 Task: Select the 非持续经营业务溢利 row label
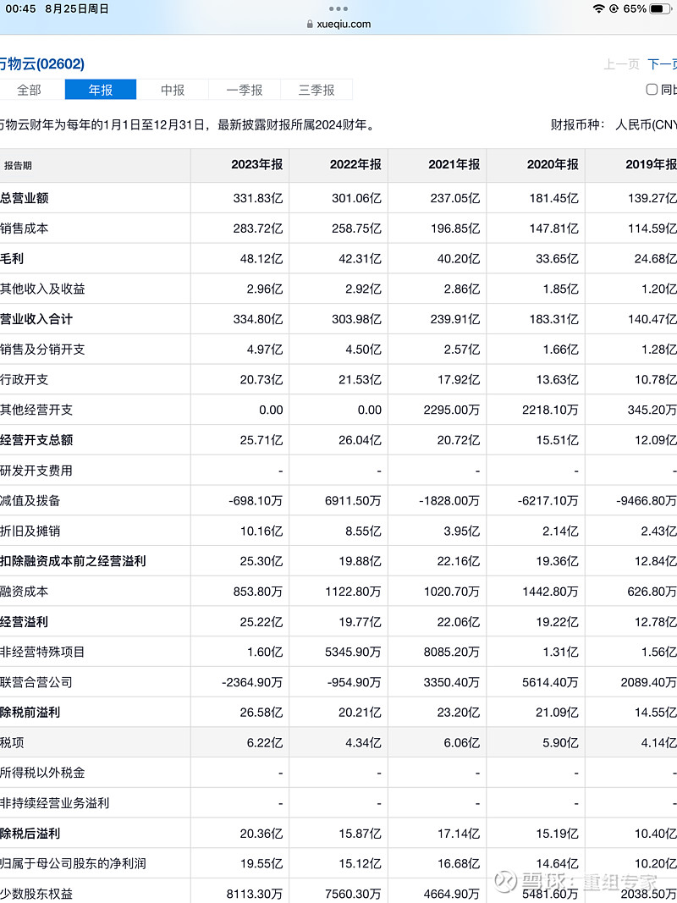pos(55,803)
